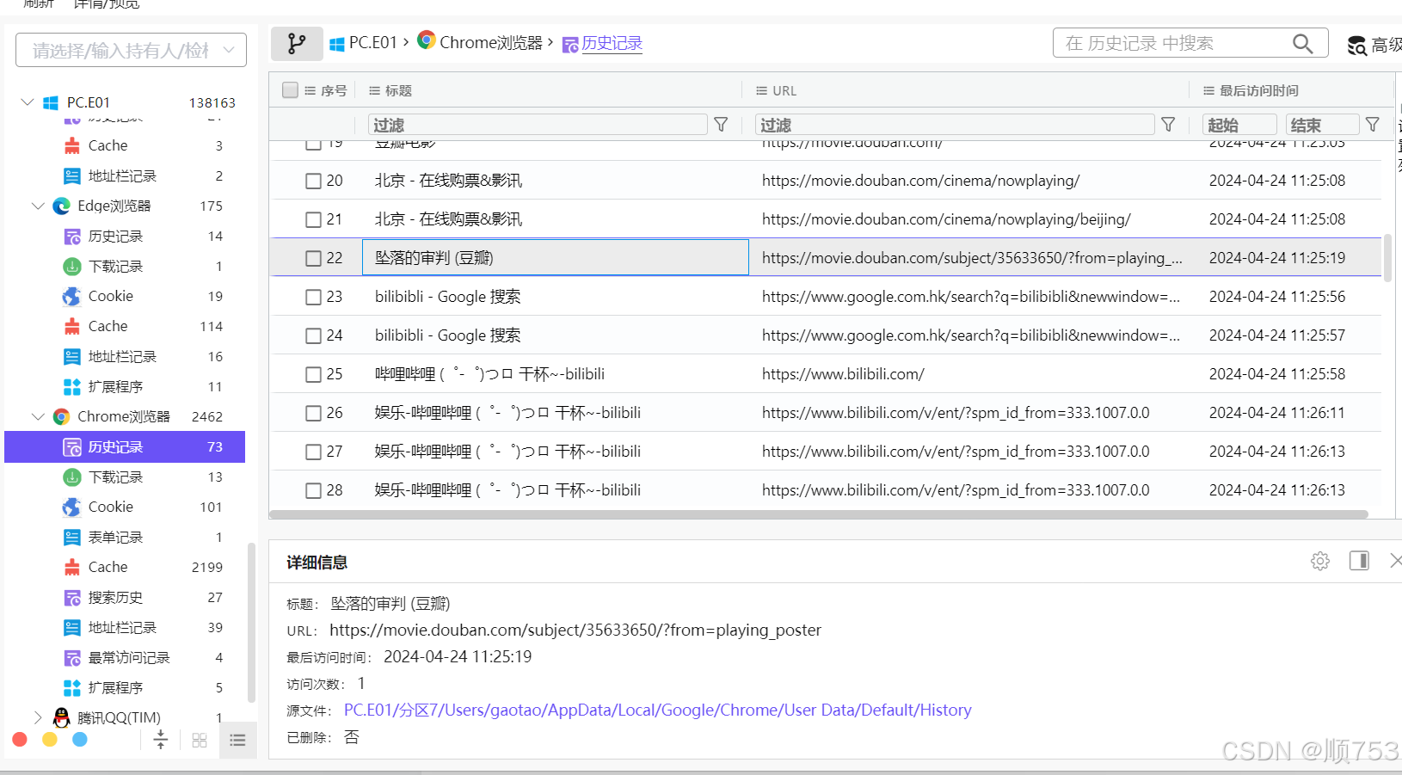
Task: Click the yellow dot marker
Action: point(50,739)
